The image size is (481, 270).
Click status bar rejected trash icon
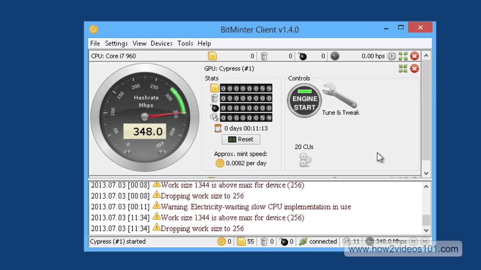point(264,241)
